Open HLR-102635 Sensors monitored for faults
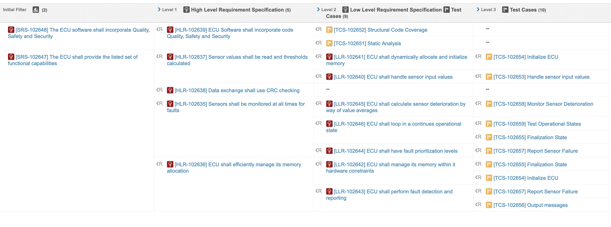Image resolution: width=611 pixels, height=227 pixels. (236, 107)
